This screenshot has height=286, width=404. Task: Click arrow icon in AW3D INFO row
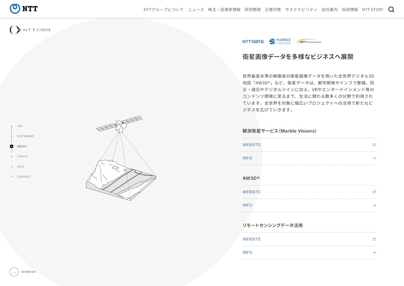pos(374,205)
